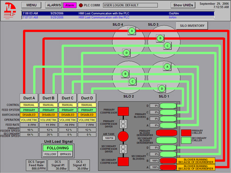The width and height of the screenshot is (231, 173).
Task: Click the company logo icon
Action: [10, 11]
